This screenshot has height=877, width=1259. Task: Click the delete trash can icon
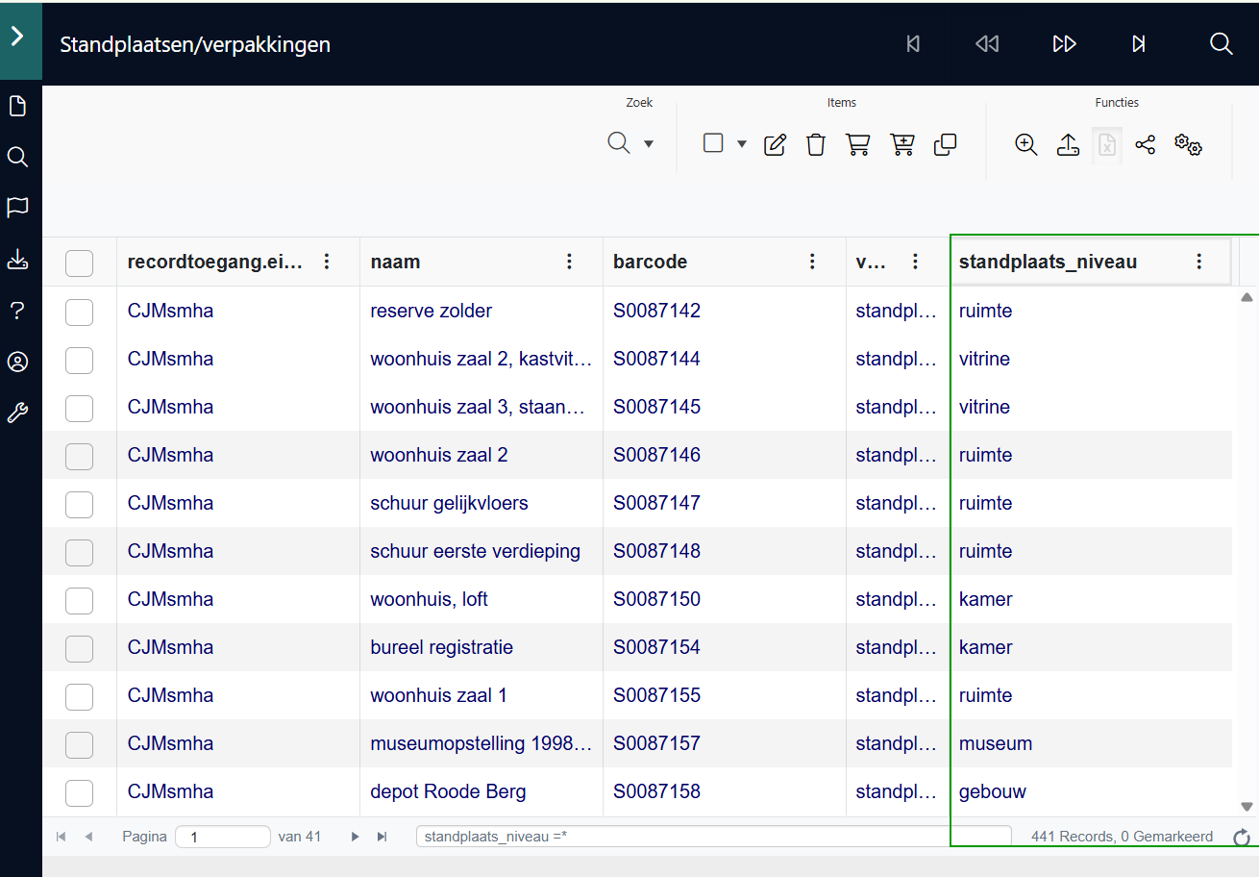(816, 144)
